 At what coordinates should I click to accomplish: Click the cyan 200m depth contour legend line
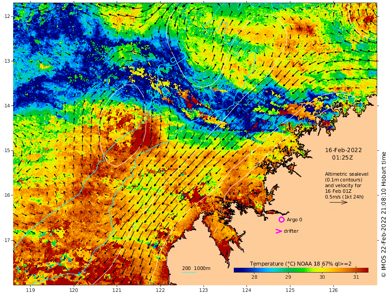189,272
